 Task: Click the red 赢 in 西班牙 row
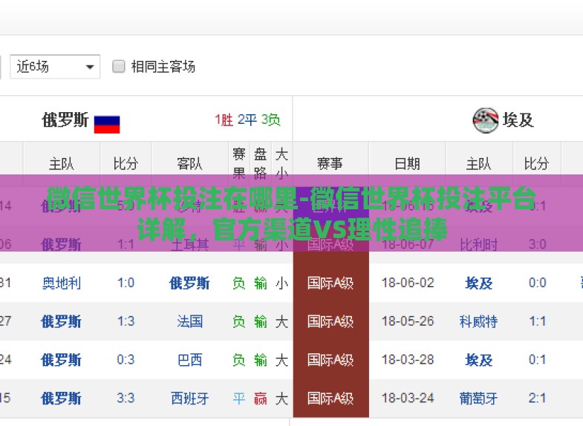260,399
